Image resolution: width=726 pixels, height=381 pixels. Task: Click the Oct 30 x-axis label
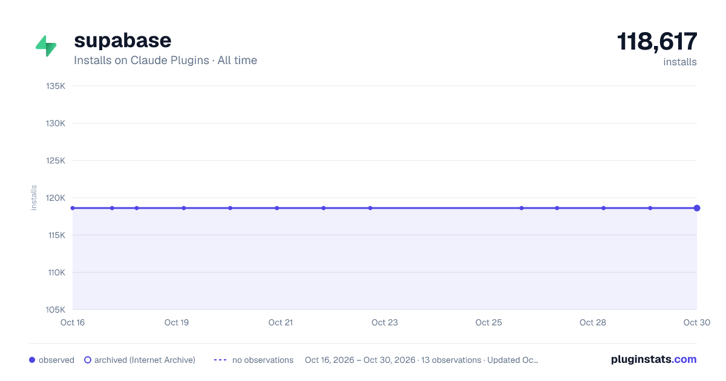coord(697,322)
